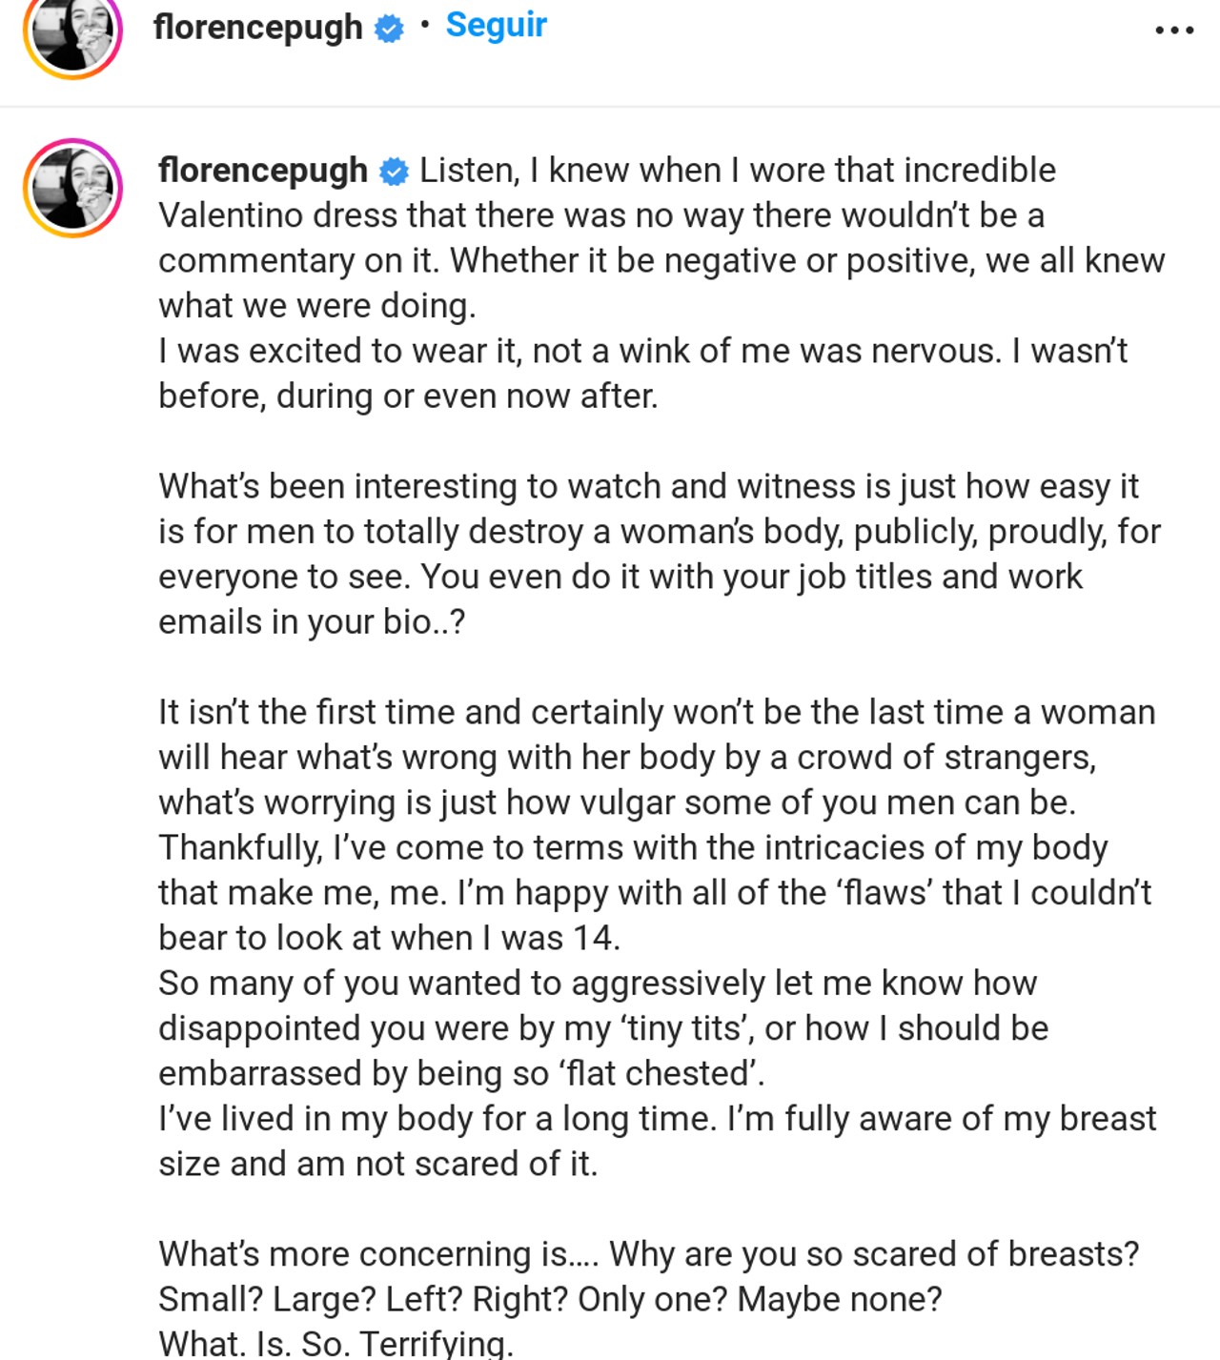This screenshot has height=1360, width=1220.
Task: Open the profile picture beside the caption
Action: tap(72, 188)
